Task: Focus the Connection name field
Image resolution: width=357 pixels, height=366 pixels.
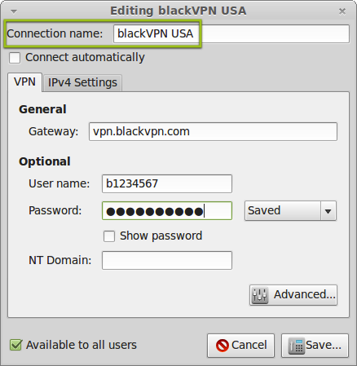Action: (231, 33)
